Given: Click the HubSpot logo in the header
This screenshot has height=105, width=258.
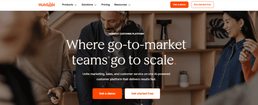Looking at the screenshot, I should tap(47, 5).
